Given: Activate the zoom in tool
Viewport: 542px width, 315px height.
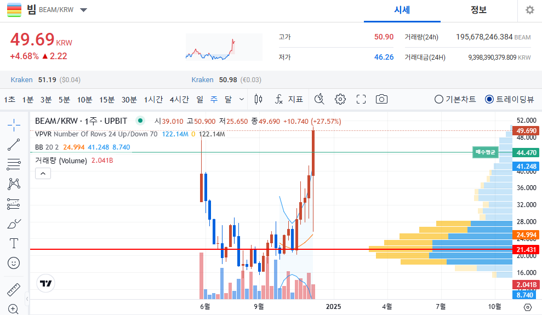Looking at the screenshot, I should [13, 309].
